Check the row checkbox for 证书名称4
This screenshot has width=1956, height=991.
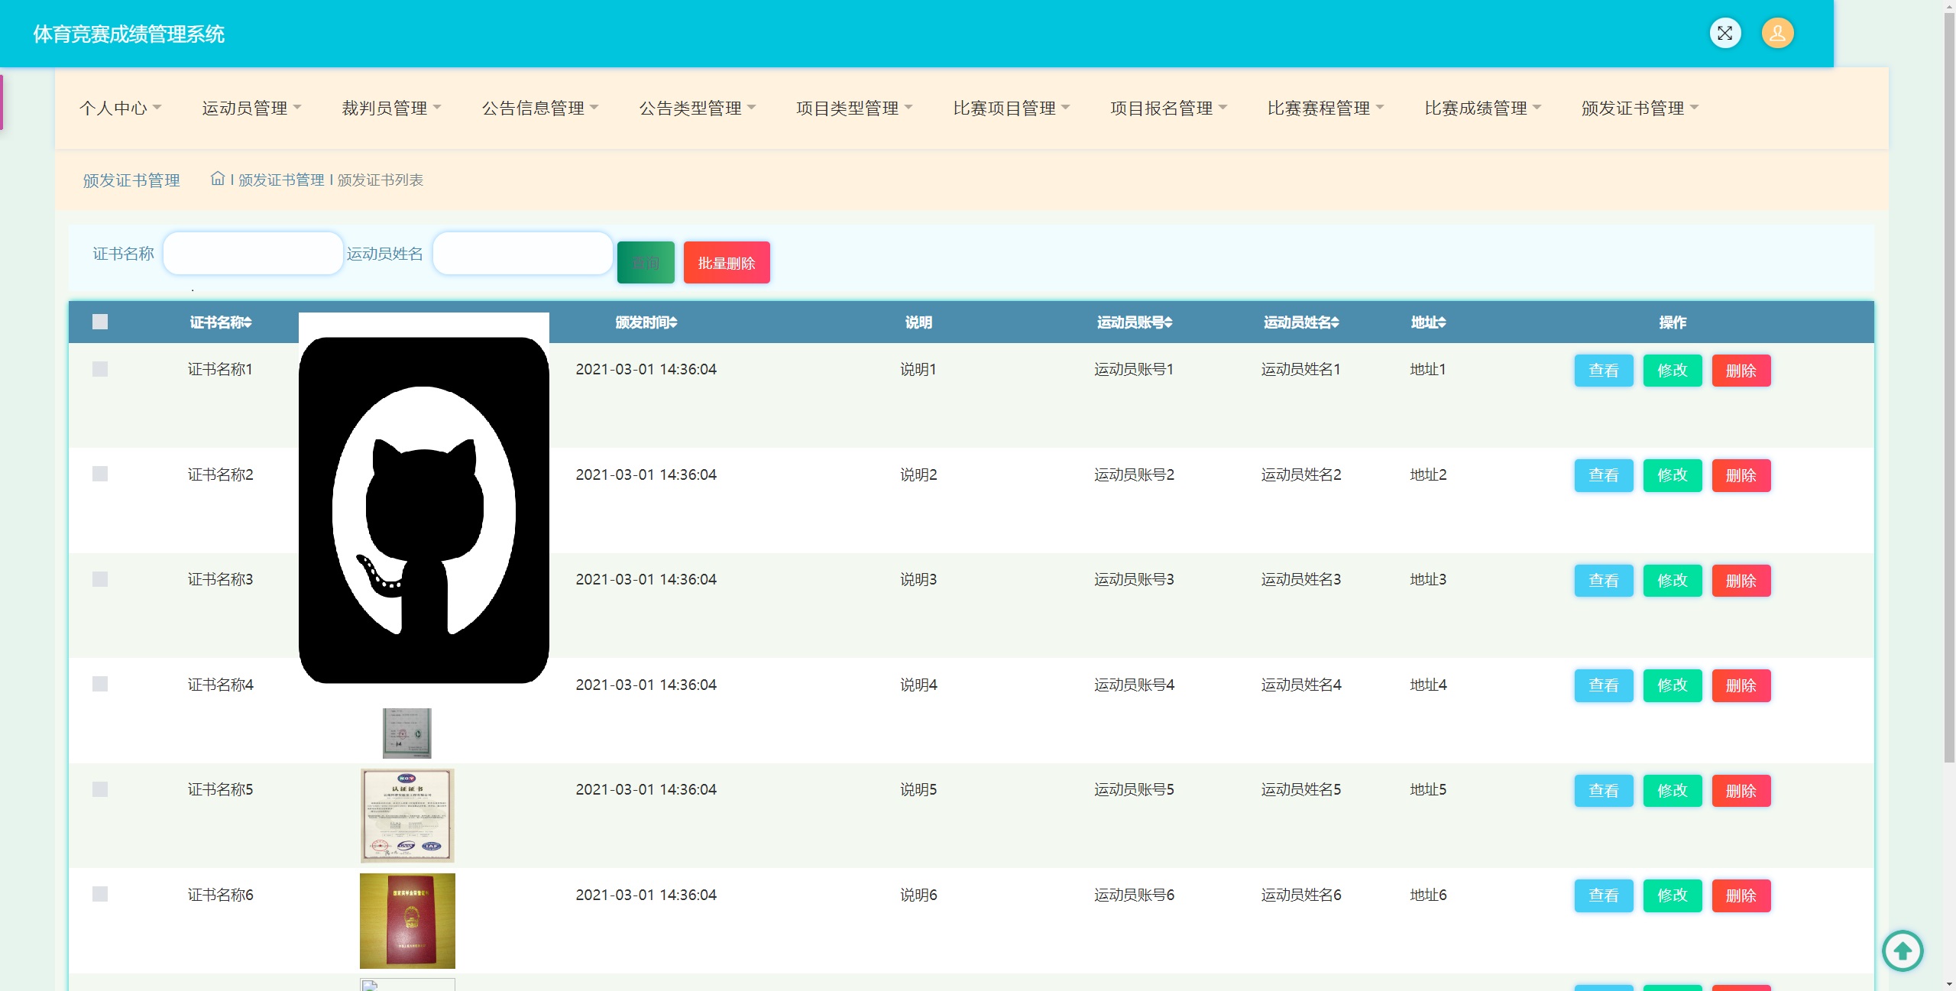pyautogui.click(x=100, y=684)
